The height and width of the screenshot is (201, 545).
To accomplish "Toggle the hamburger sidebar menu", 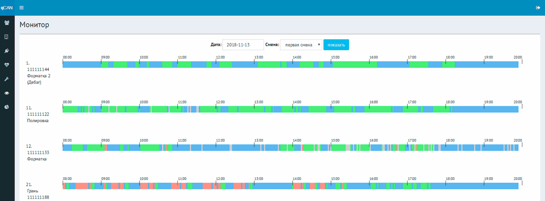I will point(22,7).
